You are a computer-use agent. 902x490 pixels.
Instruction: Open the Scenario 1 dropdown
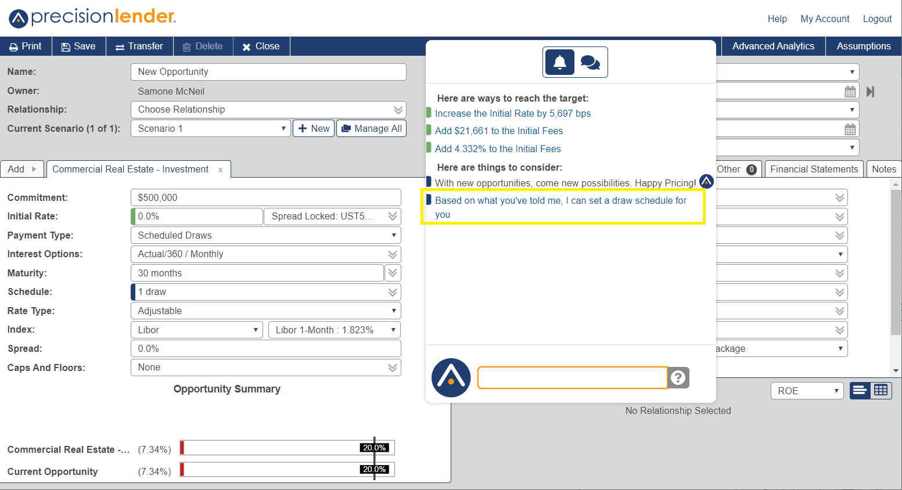[x=210, y=128]
